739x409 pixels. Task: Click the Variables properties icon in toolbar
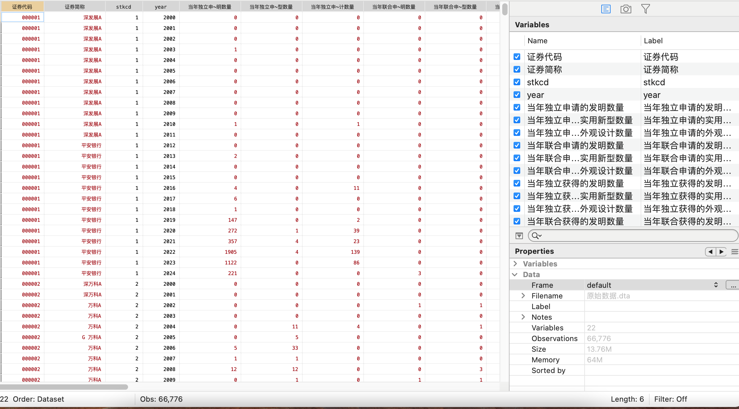[x=606, y=9]
